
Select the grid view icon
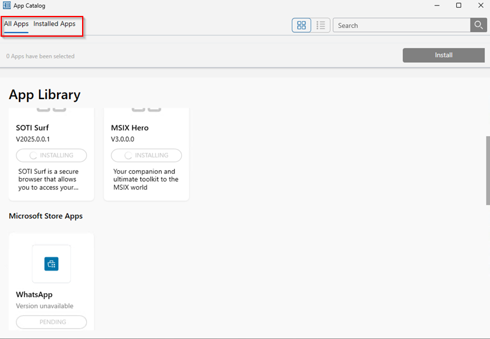pyautogui.click(x=301, y=25)
